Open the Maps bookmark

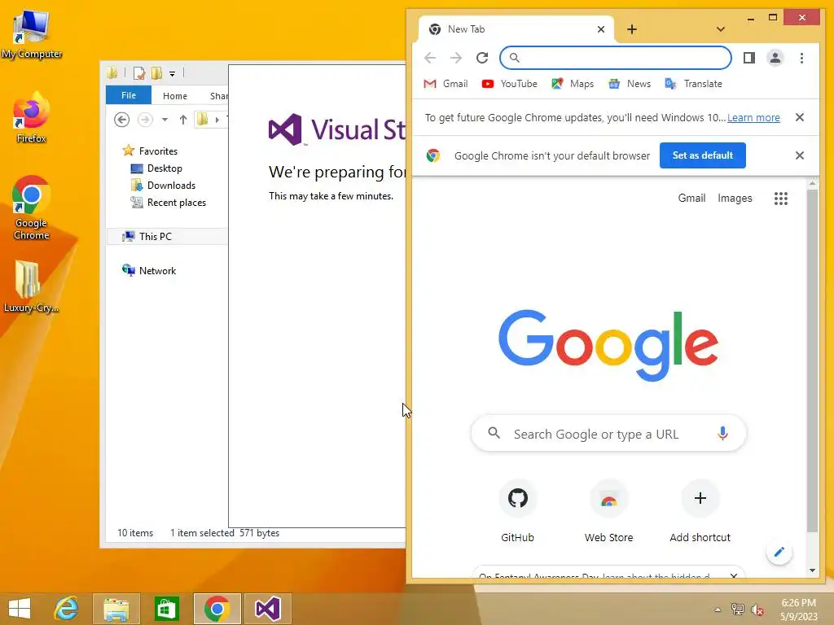coord(573,84)
